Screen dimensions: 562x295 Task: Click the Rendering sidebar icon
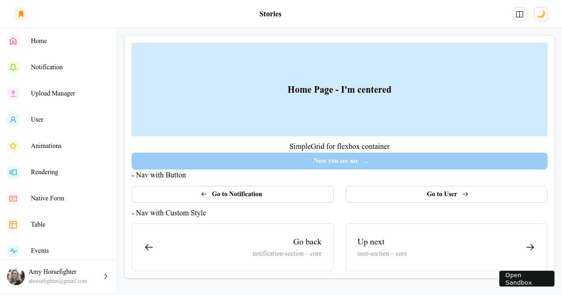point(13,172)
